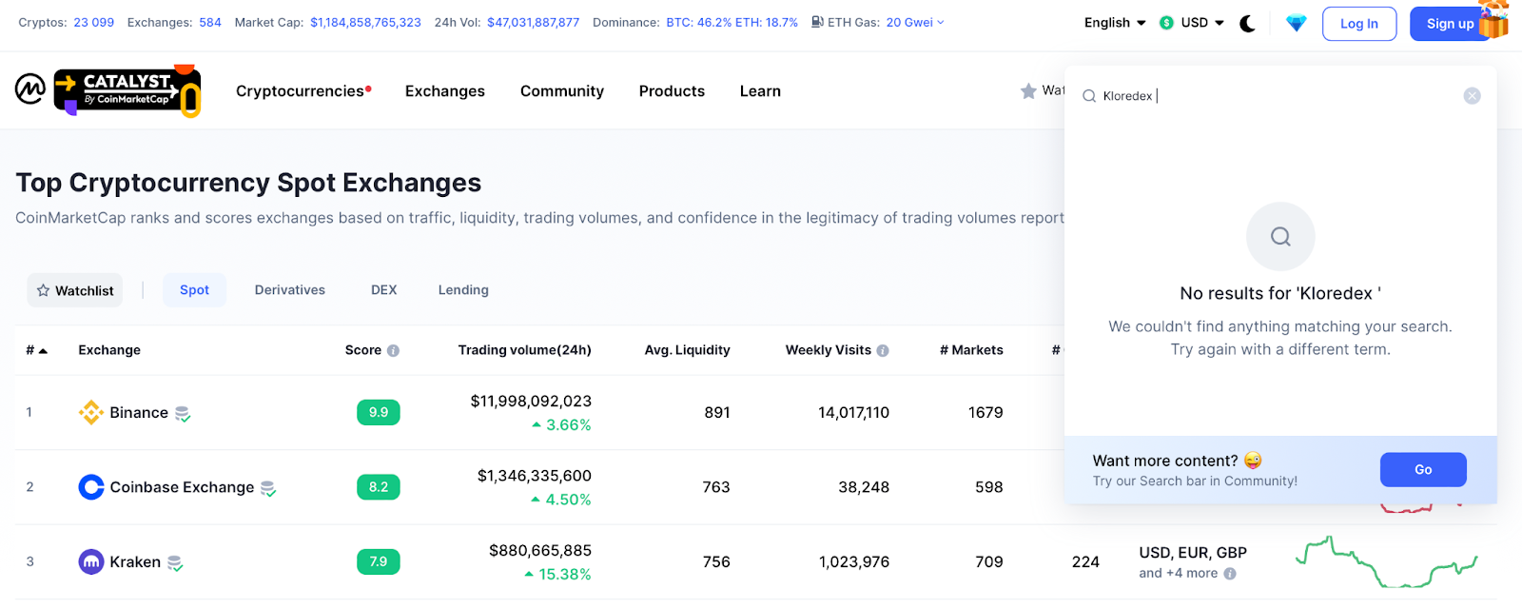The image size is (1522, 609).
Task: Click the Score info icon
Action: [394, 351]
